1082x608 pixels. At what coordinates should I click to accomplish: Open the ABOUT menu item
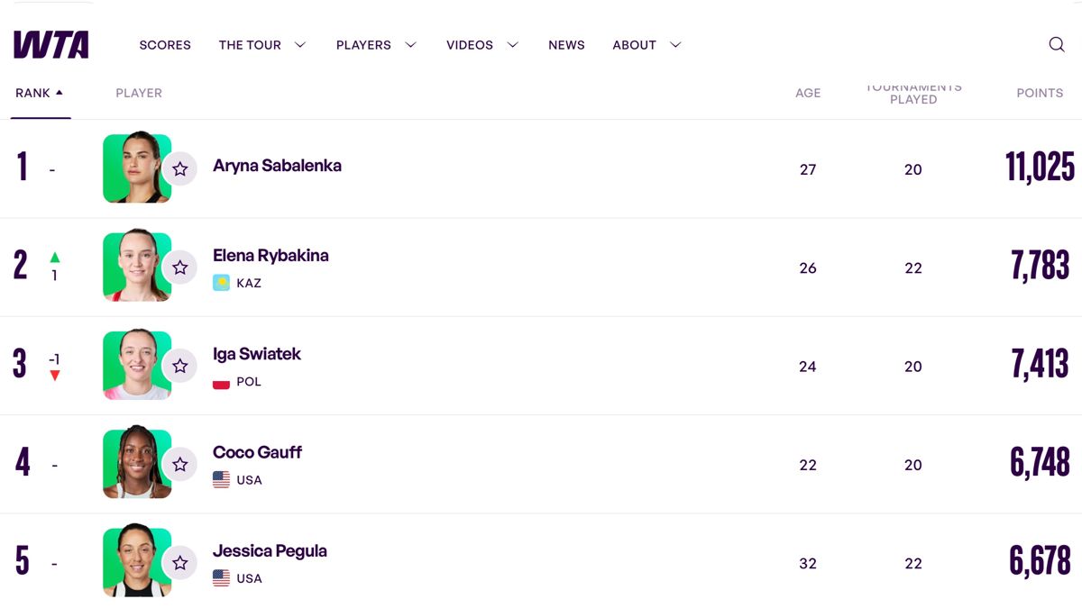[634, 45]
